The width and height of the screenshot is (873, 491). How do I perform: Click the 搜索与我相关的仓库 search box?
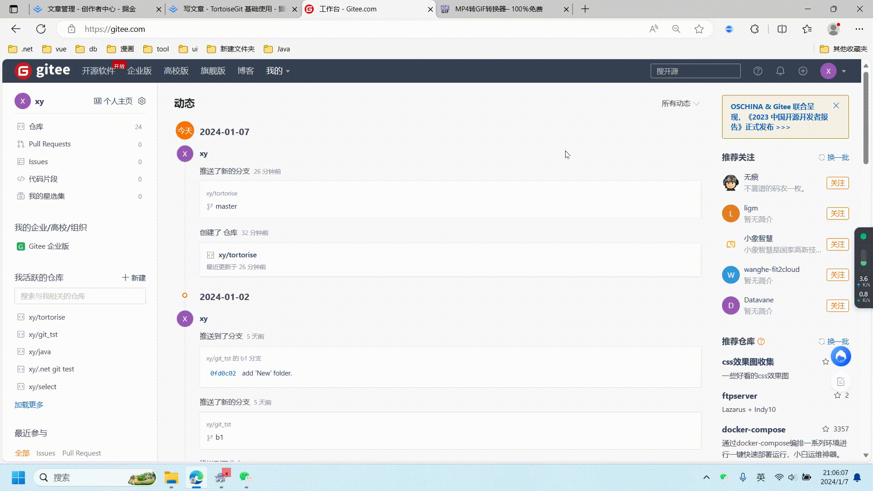coord(80,296)
